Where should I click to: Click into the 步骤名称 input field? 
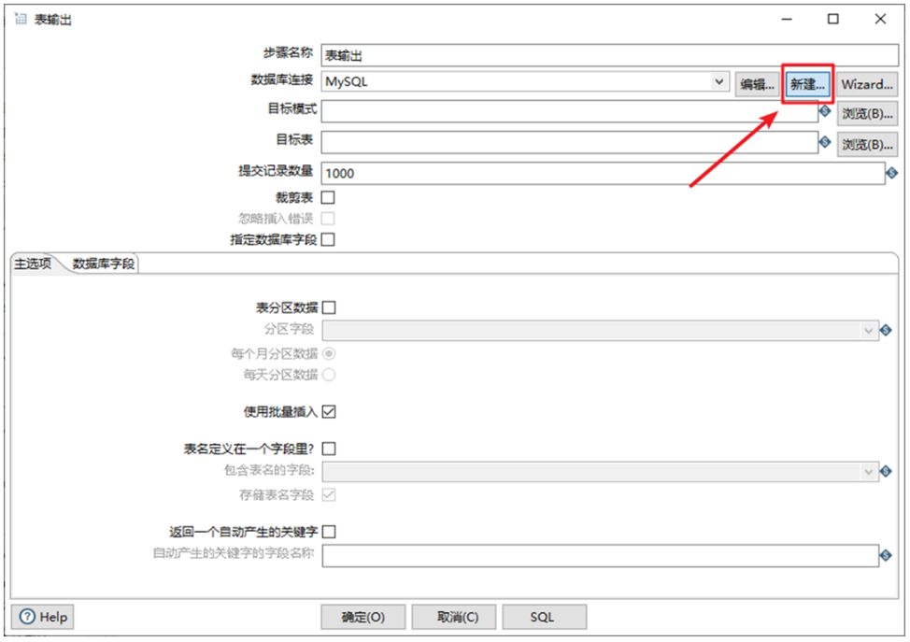609,55
